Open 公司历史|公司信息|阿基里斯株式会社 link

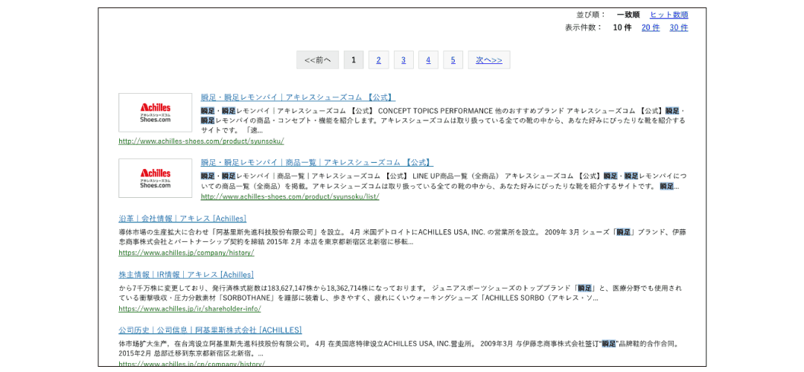[210, 330]
